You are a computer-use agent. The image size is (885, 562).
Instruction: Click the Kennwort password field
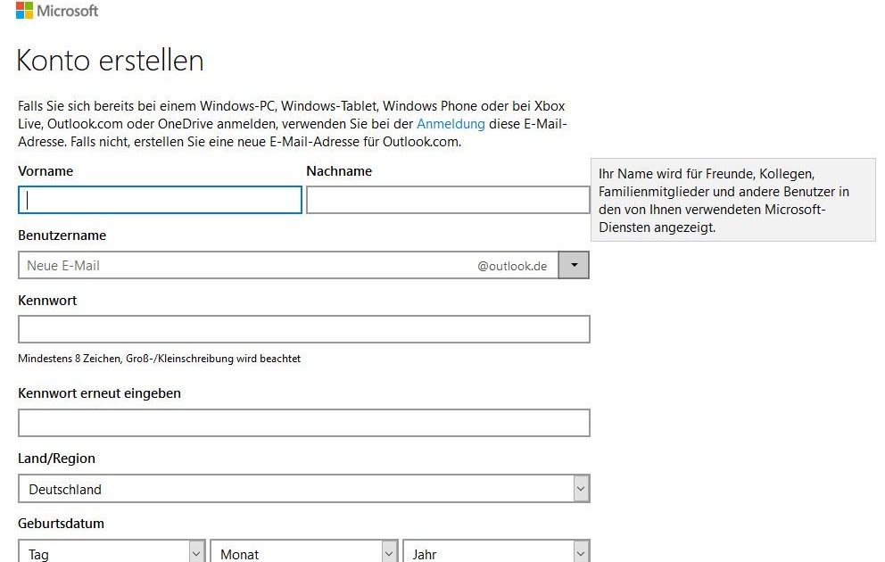pyautogui.click(x=304, y=329)
